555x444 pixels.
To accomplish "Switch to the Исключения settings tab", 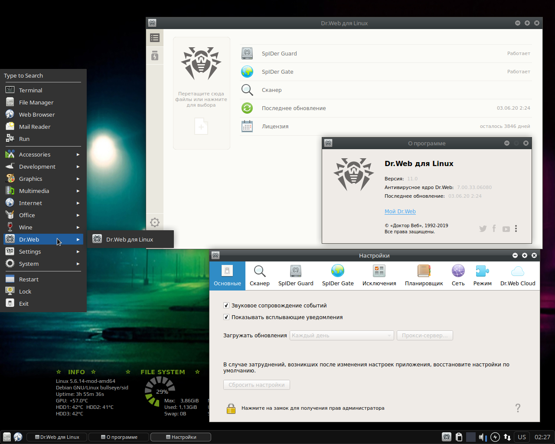I will click(379, 276).
